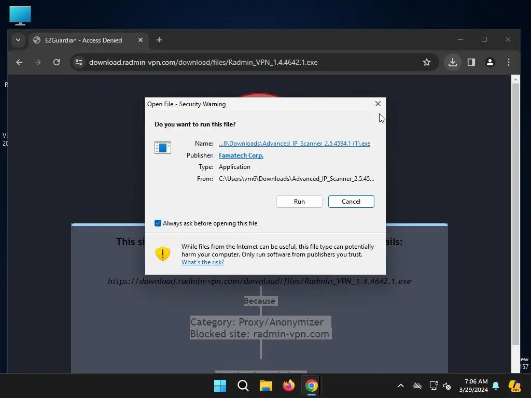Open the tab search dropdown chevron
531x398 pixels.
tap(18, 40)
